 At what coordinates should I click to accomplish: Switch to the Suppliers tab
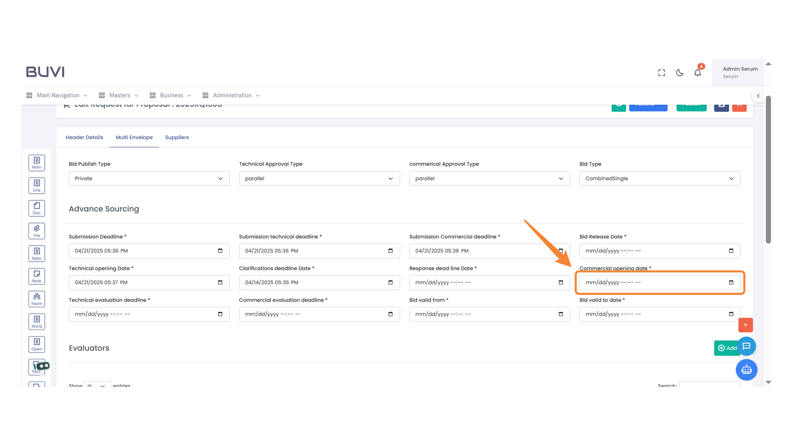pyautogui.click(x=177, y=138)
